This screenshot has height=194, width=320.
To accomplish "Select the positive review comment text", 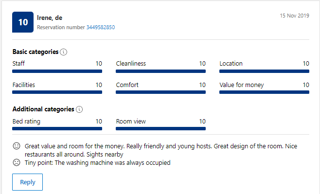I will (x=161, y=150).
